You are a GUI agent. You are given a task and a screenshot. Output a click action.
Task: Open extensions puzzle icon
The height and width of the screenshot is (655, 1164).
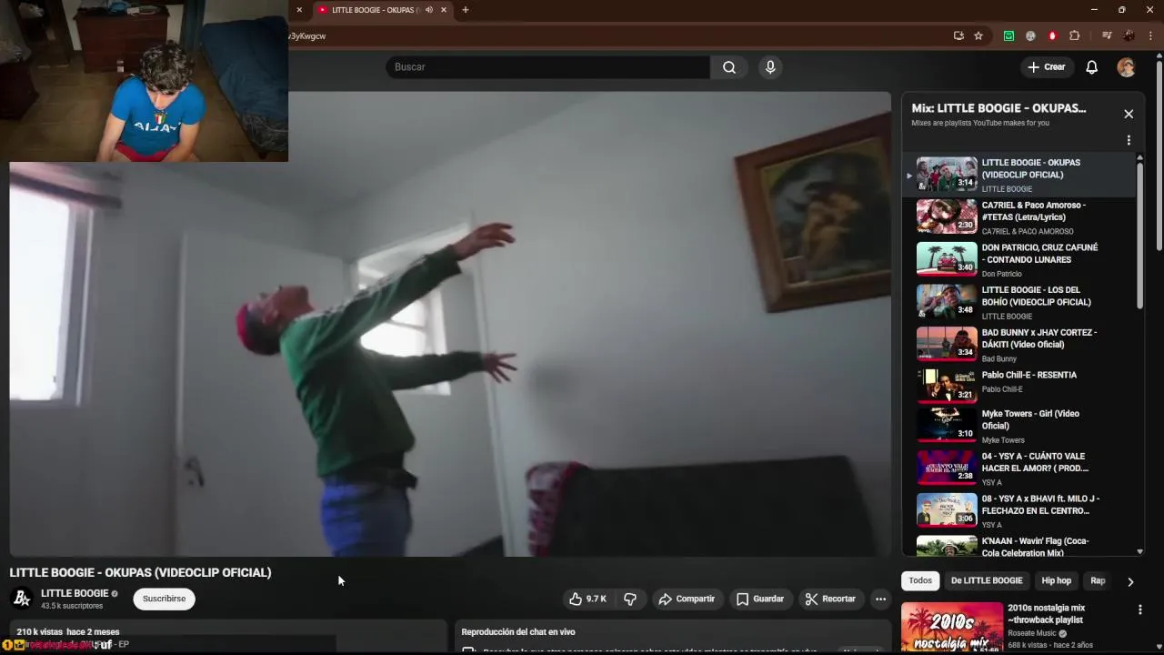1074,35
